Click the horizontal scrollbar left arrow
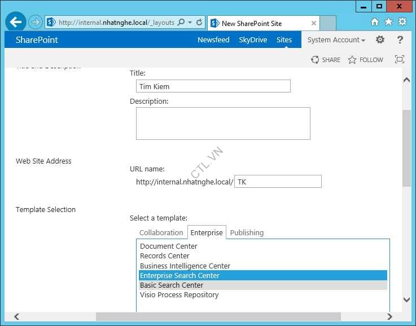This screenshot has height=326, width=416. click(17, 316)
